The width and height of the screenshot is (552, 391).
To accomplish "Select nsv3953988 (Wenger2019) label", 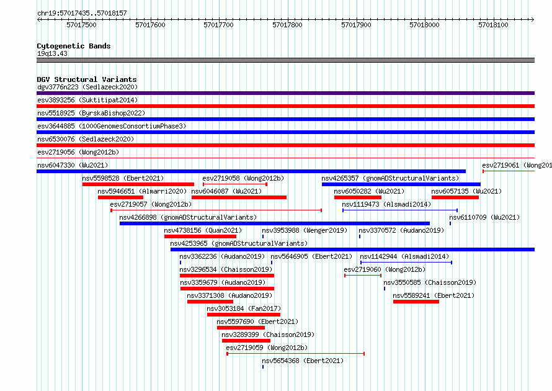I will 305,230.
